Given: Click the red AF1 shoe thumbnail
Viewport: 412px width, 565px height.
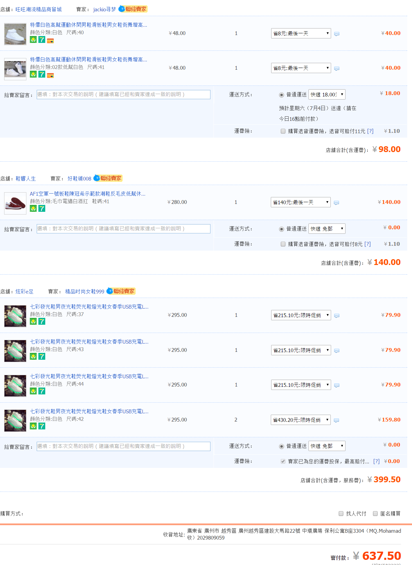Looking at the screenshot, I should coord(15,203).
